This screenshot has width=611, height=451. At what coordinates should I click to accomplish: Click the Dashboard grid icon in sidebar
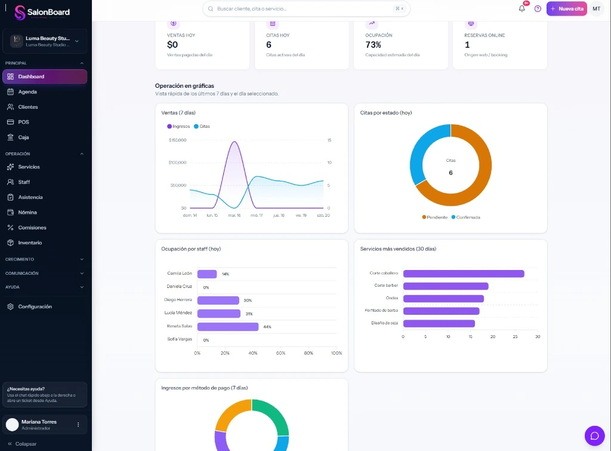click(11, 76)
